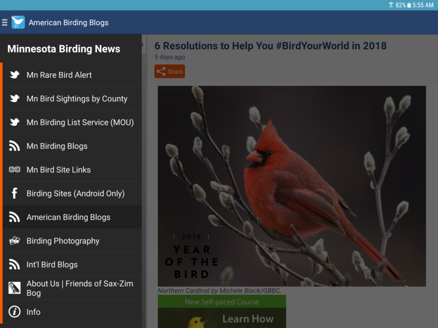
Task: Open Mn Birding List Service (MOU)
Action: coord(72,122)
